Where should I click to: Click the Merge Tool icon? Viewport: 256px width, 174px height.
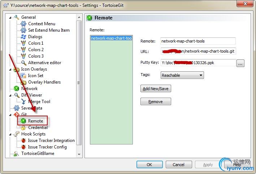click(x=23, y=102)
